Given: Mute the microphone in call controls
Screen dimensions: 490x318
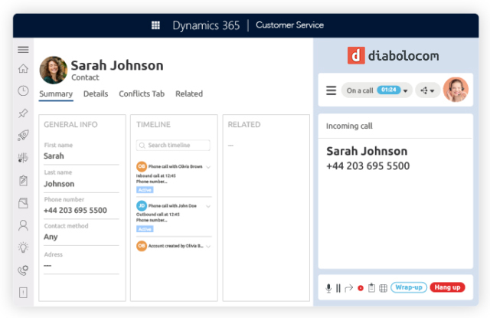Looking at the screenshot, I should [328, 288].
